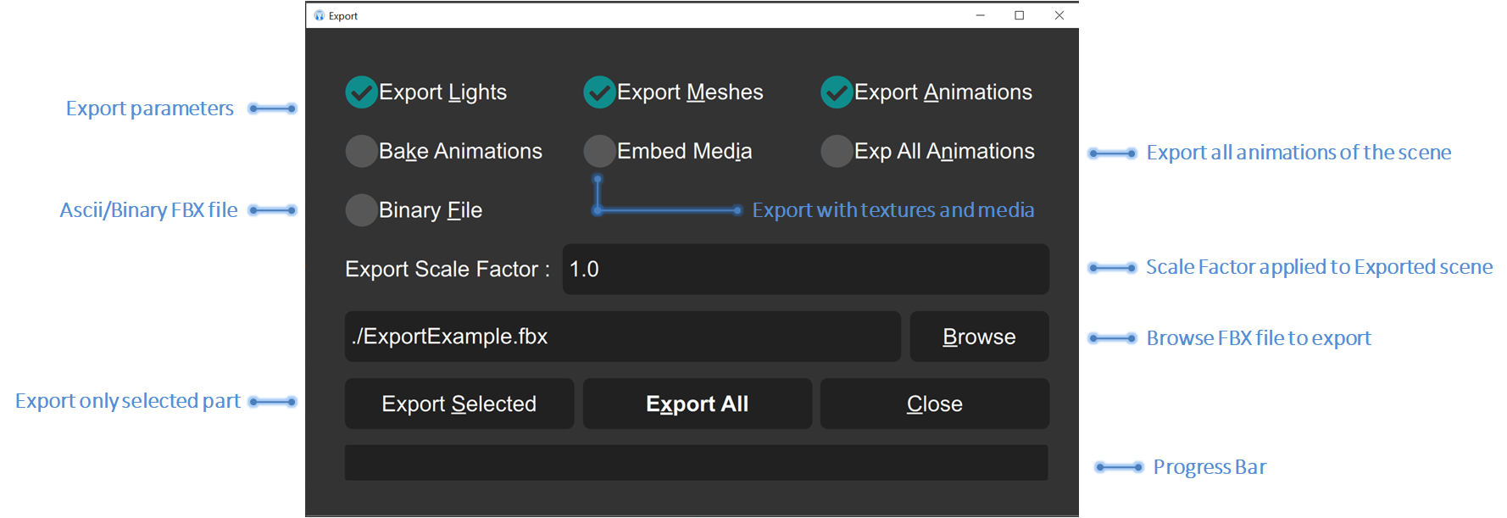Click the Export window title bar icon

320,15
